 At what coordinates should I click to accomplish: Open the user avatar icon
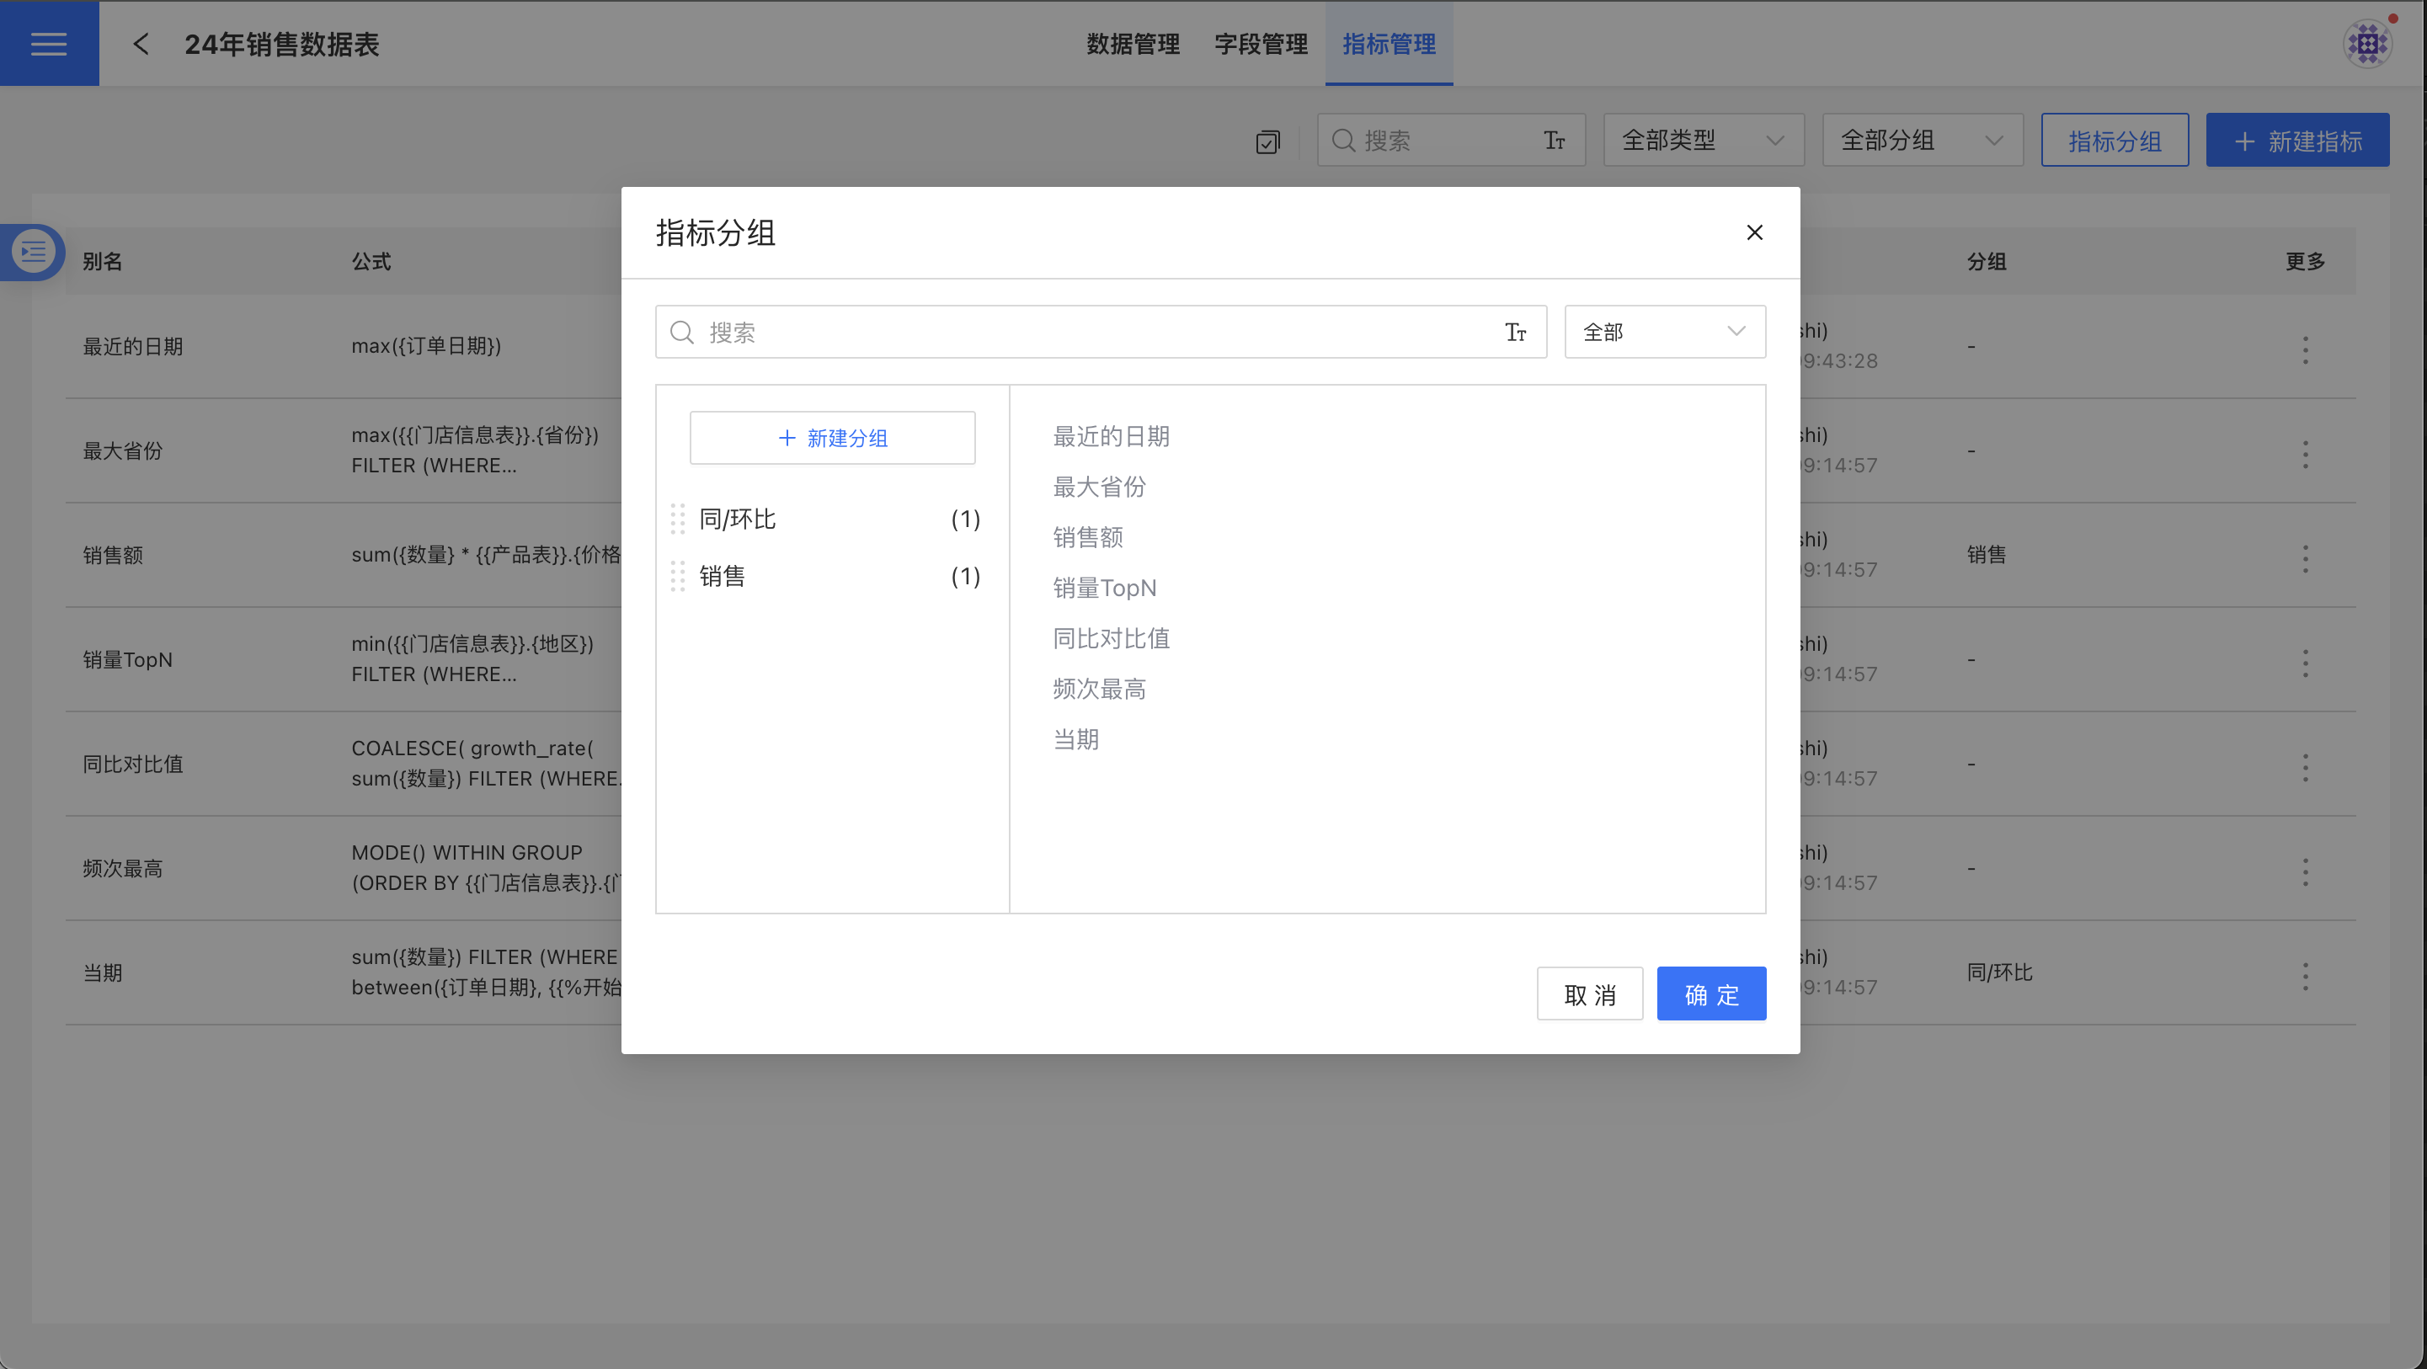[2366, 43]
